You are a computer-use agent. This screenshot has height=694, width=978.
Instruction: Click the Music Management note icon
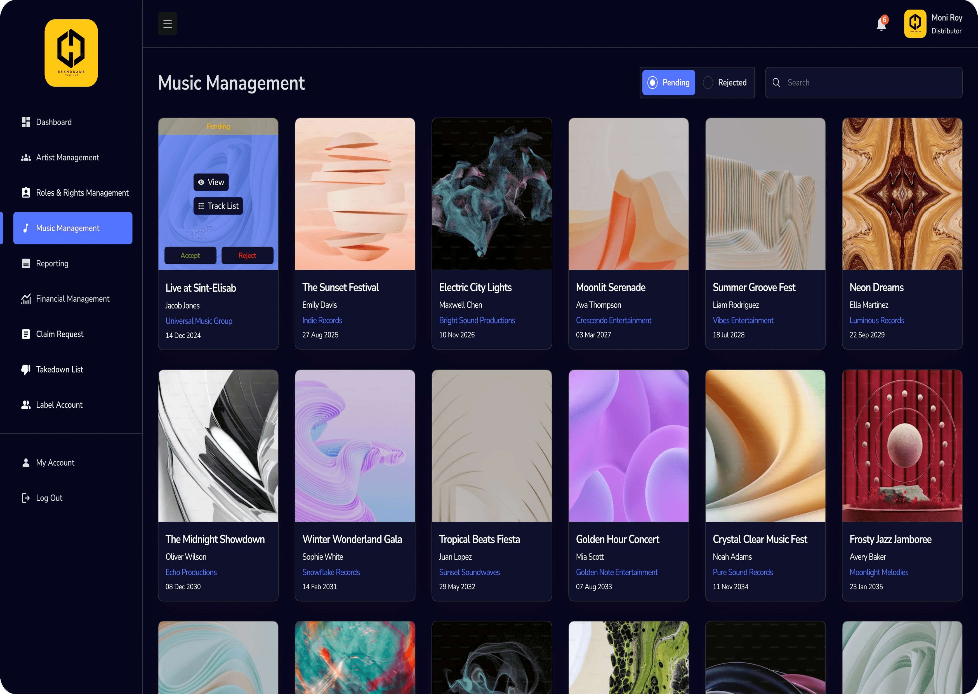26,228
